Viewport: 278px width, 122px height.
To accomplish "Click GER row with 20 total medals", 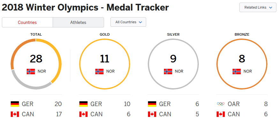I will coord(36,104).
